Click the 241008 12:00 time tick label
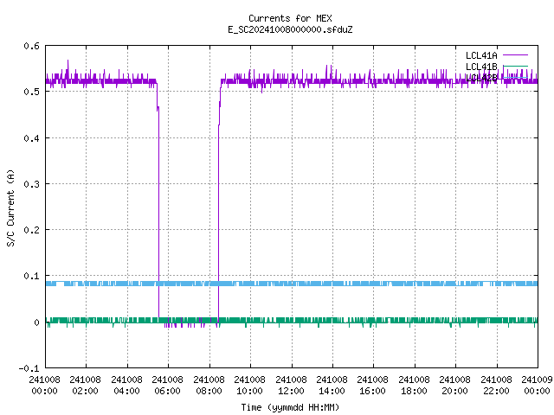Screen dimensions: 554x415 (x=291, y=385)
